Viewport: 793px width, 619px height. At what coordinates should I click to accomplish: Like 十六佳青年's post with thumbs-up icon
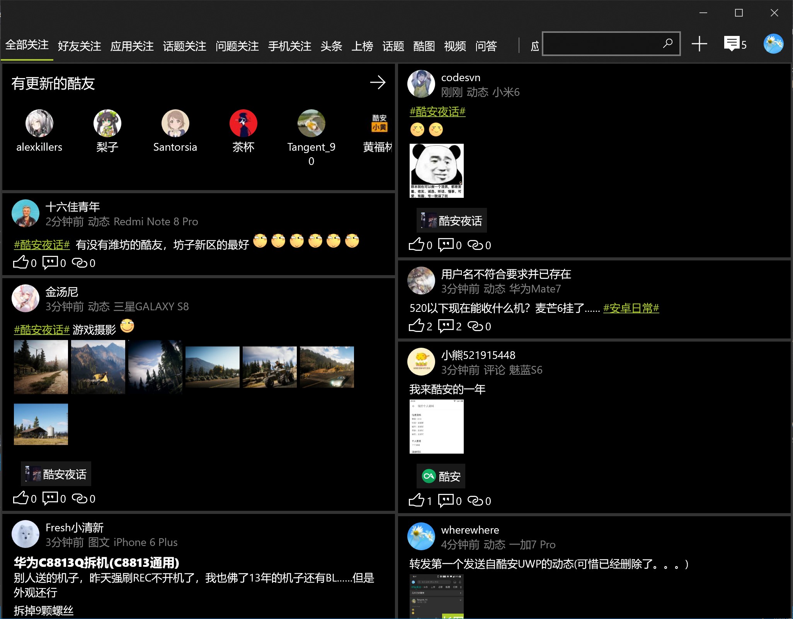pyautogui.click(x=21, y=262)
